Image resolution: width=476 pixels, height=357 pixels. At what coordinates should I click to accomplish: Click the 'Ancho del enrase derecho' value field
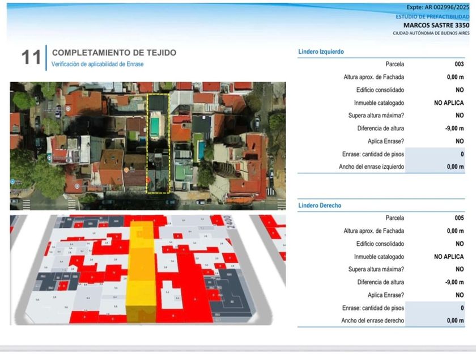coord(435,321)
